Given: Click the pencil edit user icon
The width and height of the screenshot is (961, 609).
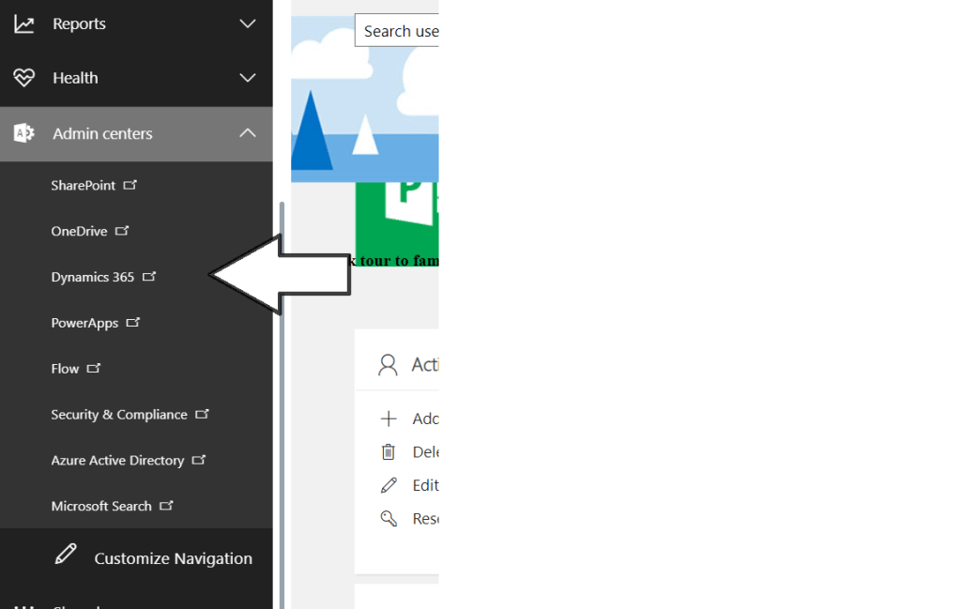Looking at the screenshot, I should tap(389, 485).
